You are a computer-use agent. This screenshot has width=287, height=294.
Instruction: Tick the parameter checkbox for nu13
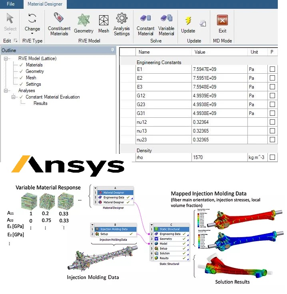[x=272, y=131]
